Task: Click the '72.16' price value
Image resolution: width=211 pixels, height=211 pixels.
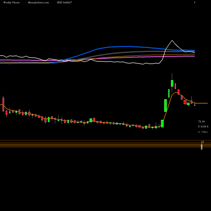Action: coord(201,122)
